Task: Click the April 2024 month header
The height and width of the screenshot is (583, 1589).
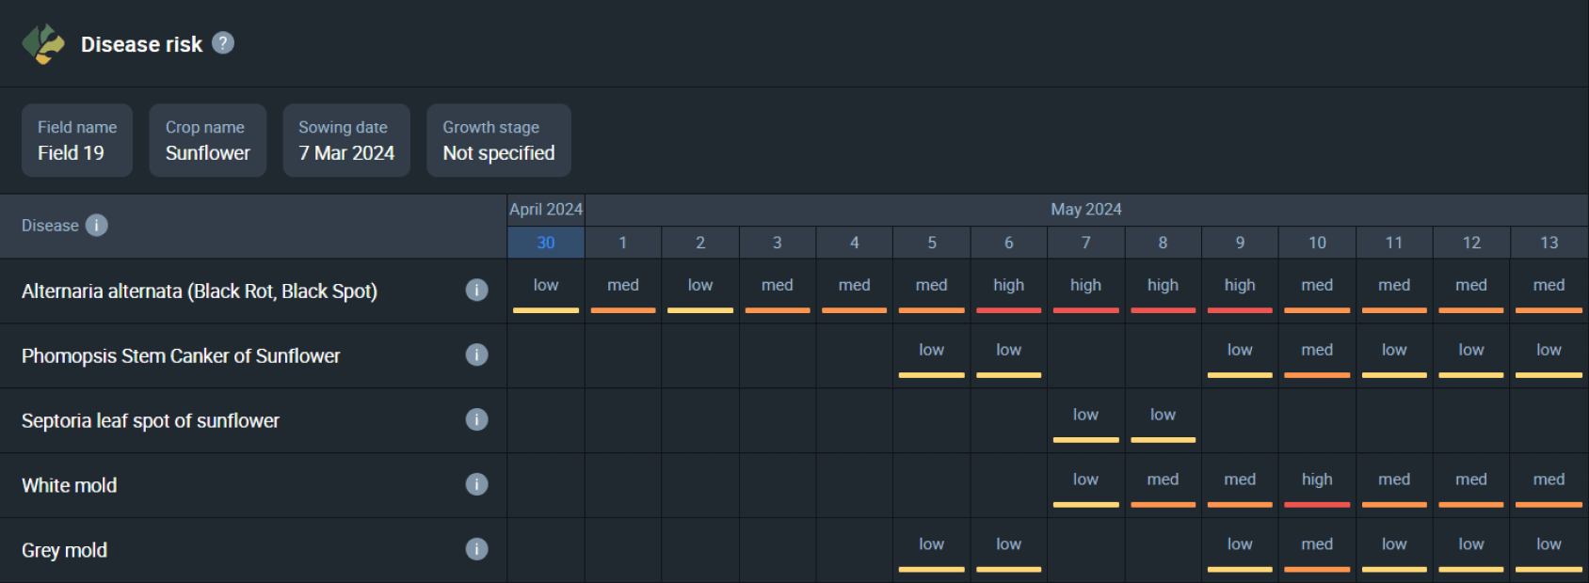Action: [546, 210]
